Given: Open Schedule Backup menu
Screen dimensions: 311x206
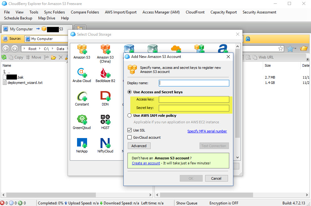Looking at the screenshot, I should click(x=18, y=18).
